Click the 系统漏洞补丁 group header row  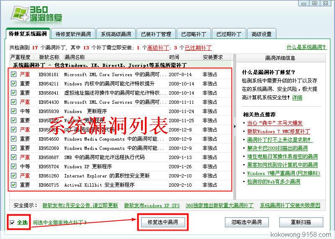120,65
